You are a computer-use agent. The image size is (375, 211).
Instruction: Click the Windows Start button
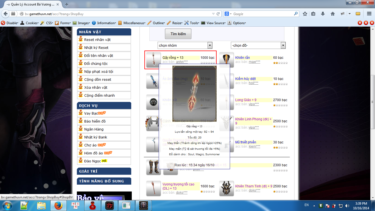pyautogui.click(x=7, y=206)
